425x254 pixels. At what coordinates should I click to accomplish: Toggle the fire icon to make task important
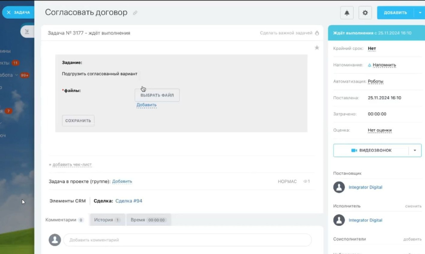317,33
